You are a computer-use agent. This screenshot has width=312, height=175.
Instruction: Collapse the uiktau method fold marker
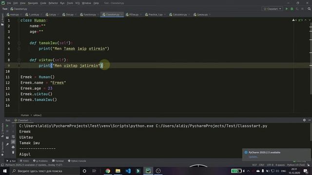[19, 60]
